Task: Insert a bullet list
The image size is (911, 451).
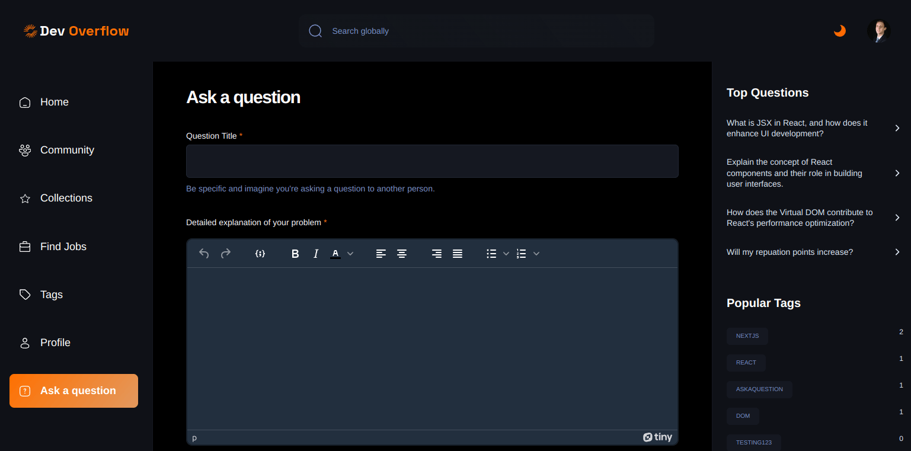Action: pyautogui.click(x=491, y=254)
